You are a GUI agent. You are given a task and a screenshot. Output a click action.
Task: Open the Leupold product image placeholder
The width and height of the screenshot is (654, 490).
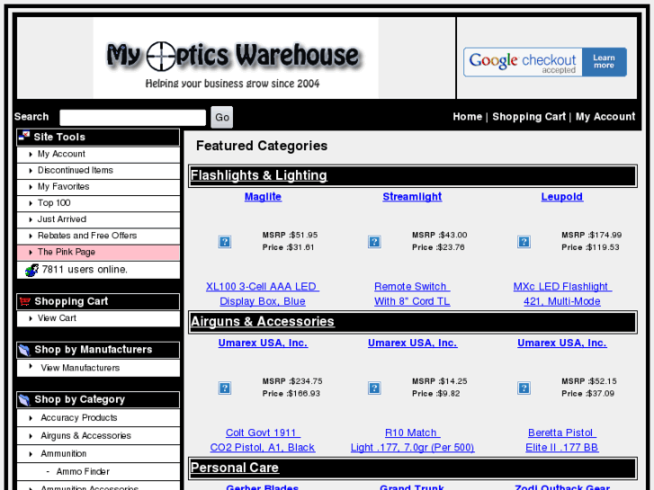point(524,242)
